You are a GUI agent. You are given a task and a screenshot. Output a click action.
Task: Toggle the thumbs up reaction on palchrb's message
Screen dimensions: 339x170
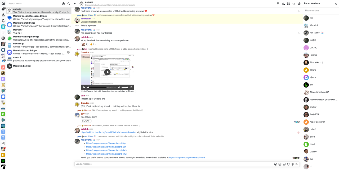pyautogui.click(x=92, y=44)
